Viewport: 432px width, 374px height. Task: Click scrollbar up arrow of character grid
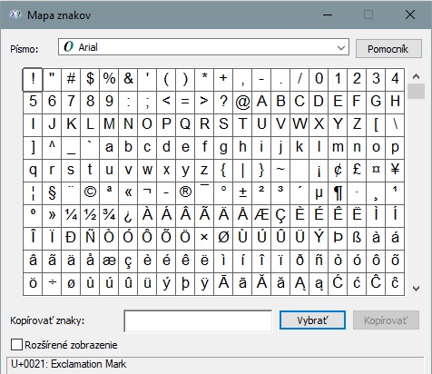click(416, 76)
